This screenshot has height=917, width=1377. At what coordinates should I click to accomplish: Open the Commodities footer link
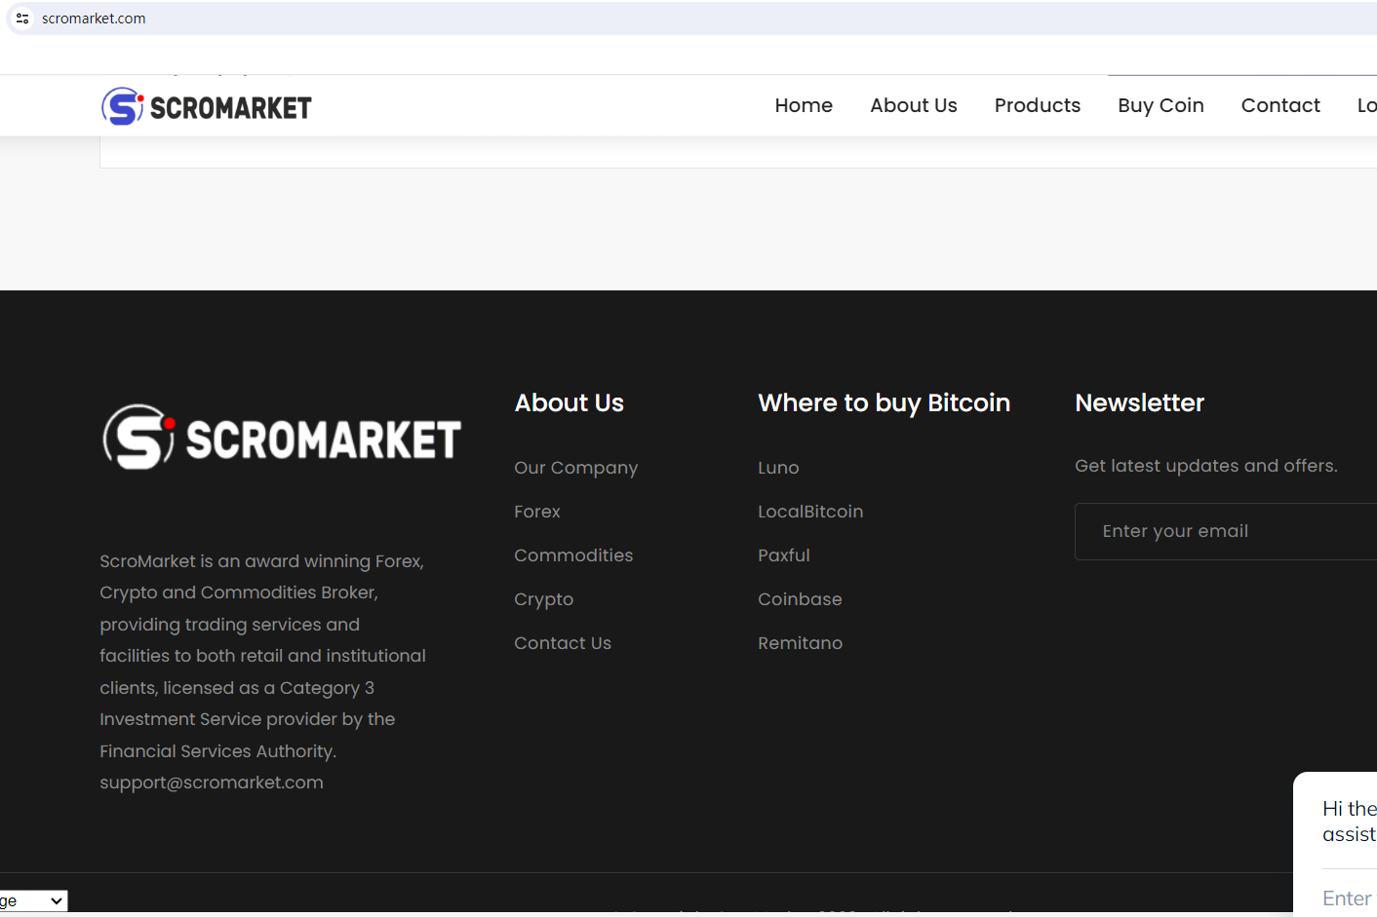coord(573,555)
